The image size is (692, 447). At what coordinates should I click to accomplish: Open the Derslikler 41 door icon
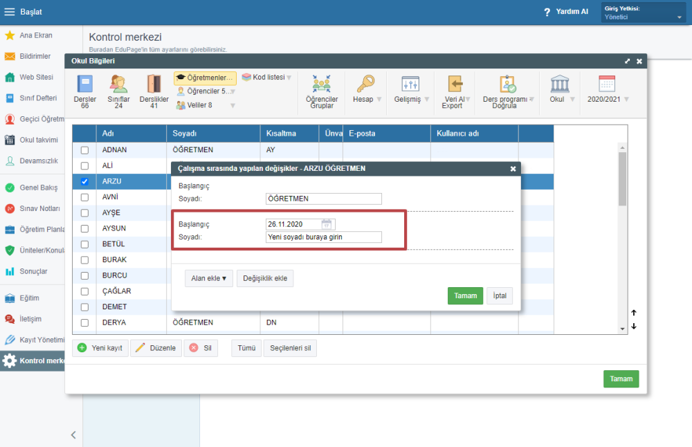click(x=154, y=84)
